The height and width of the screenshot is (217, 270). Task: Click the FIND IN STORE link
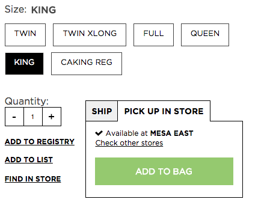pos(33,179)
